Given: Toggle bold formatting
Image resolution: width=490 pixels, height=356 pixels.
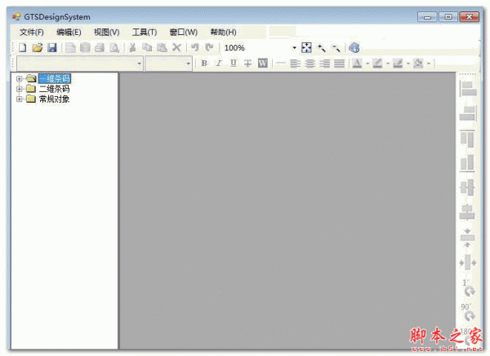Looking at the screenshot, I should pyautogui.click(x=204, y=64).
